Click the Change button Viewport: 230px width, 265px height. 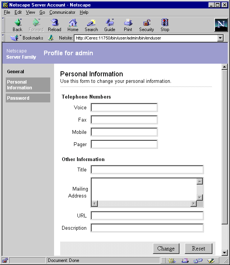(166, 249)
